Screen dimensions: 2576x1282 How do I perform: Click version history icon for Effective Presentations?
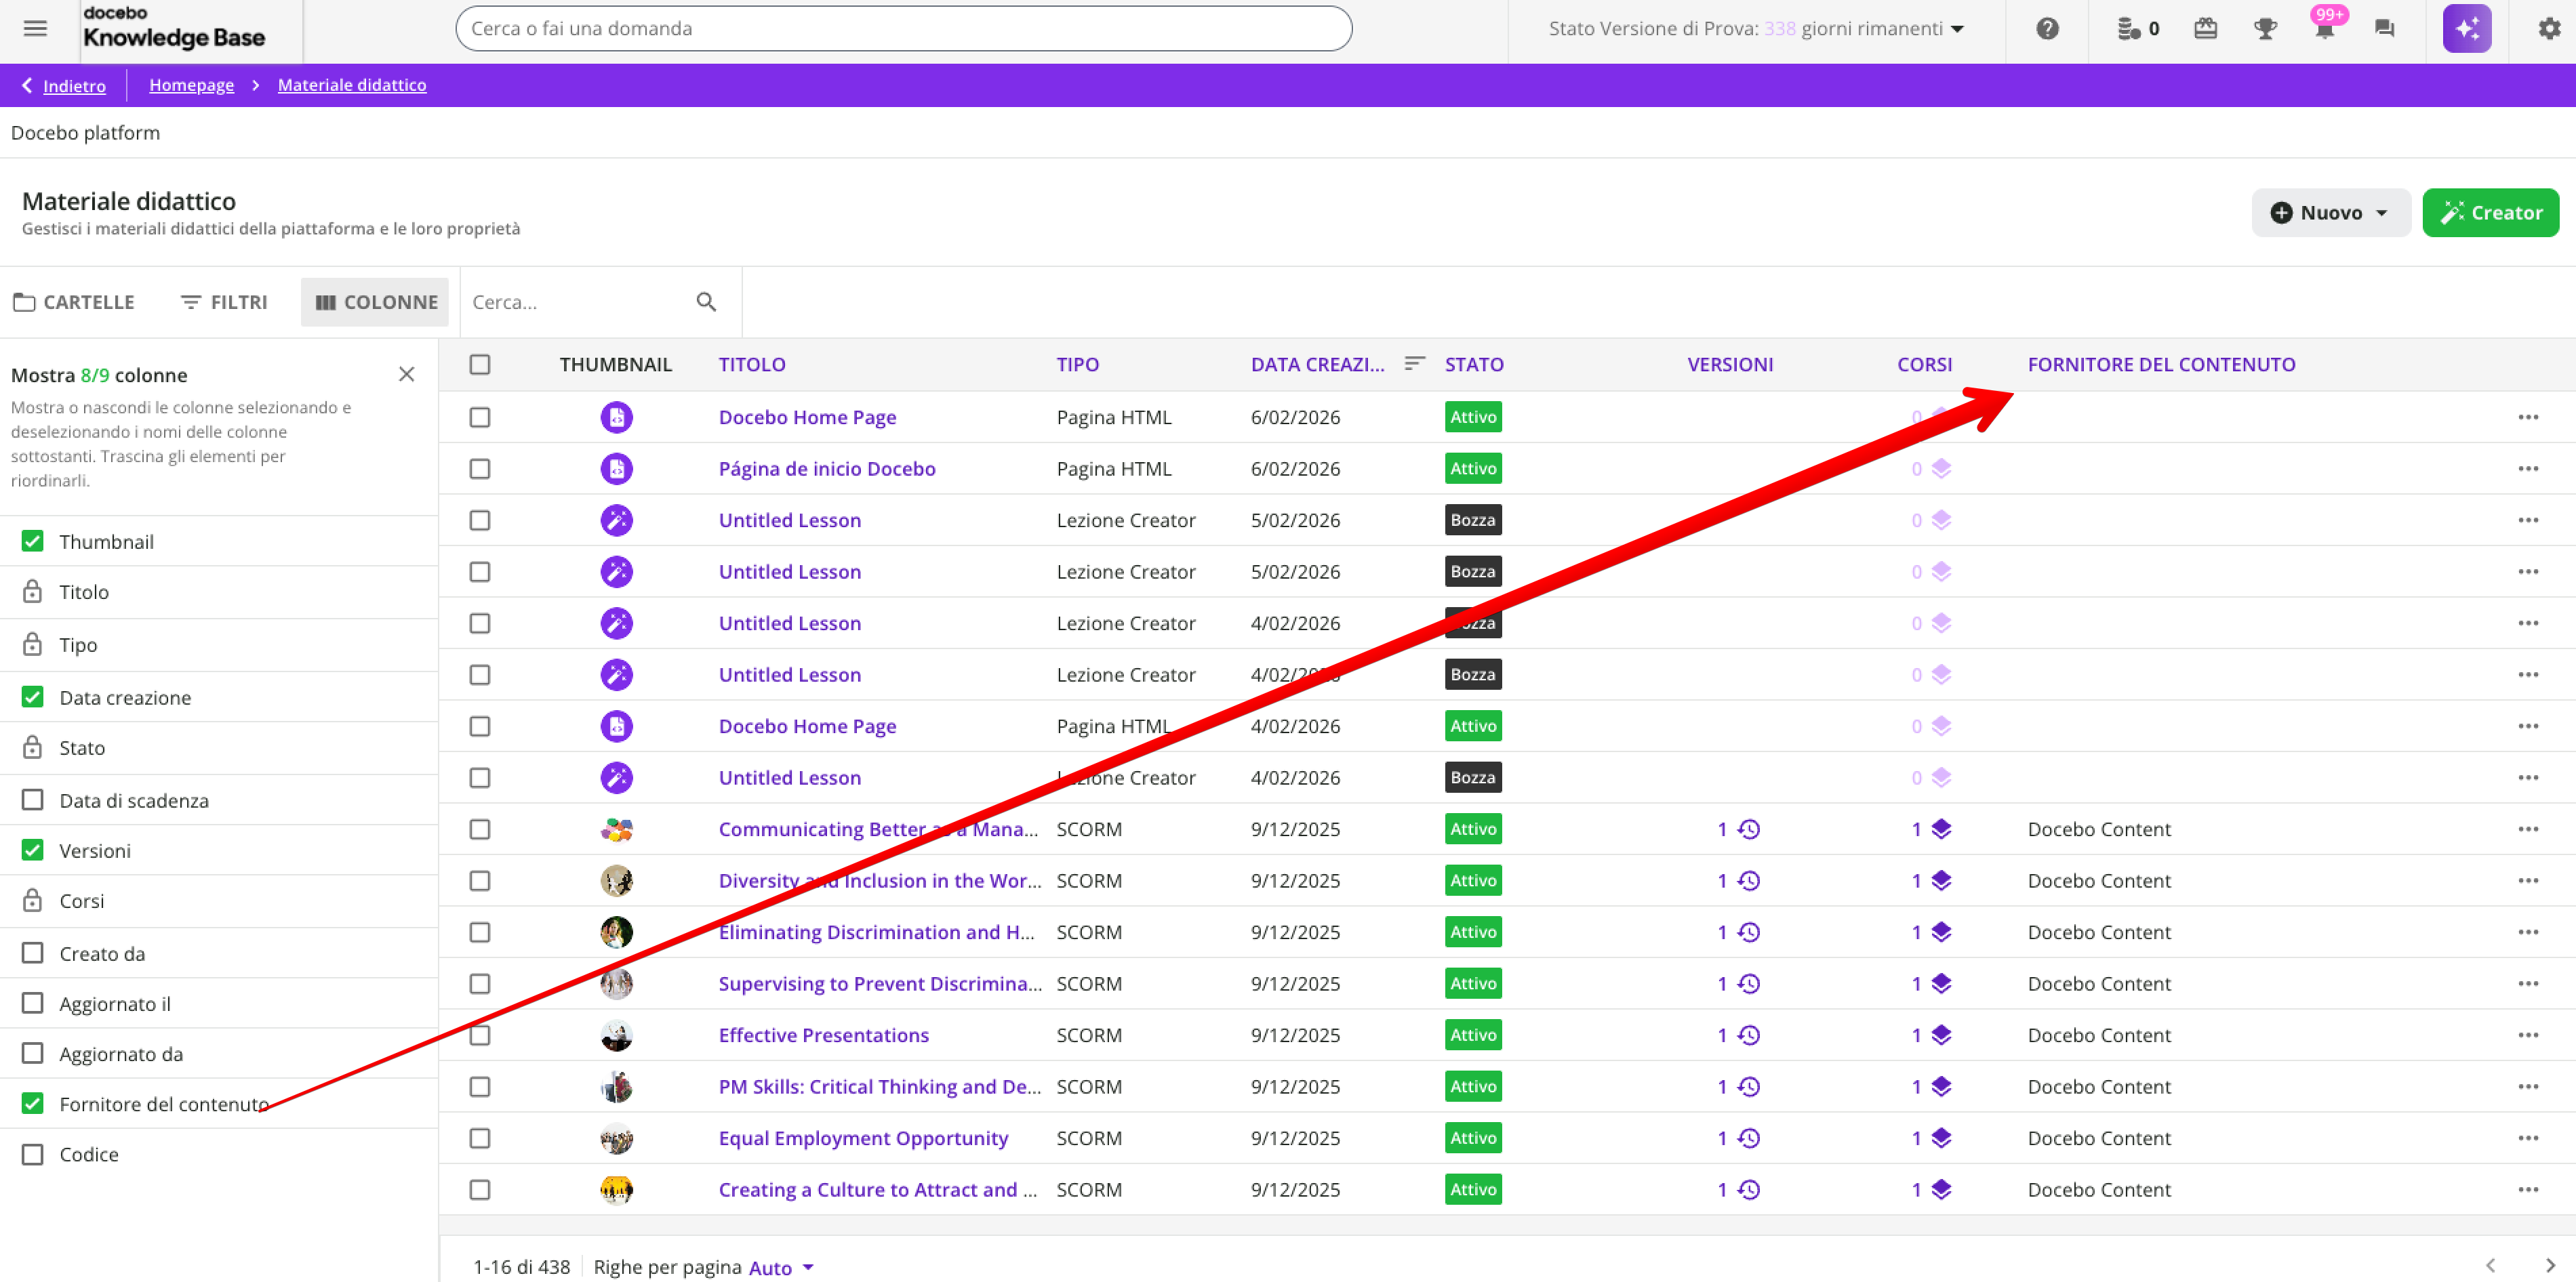[1749, 1035]
